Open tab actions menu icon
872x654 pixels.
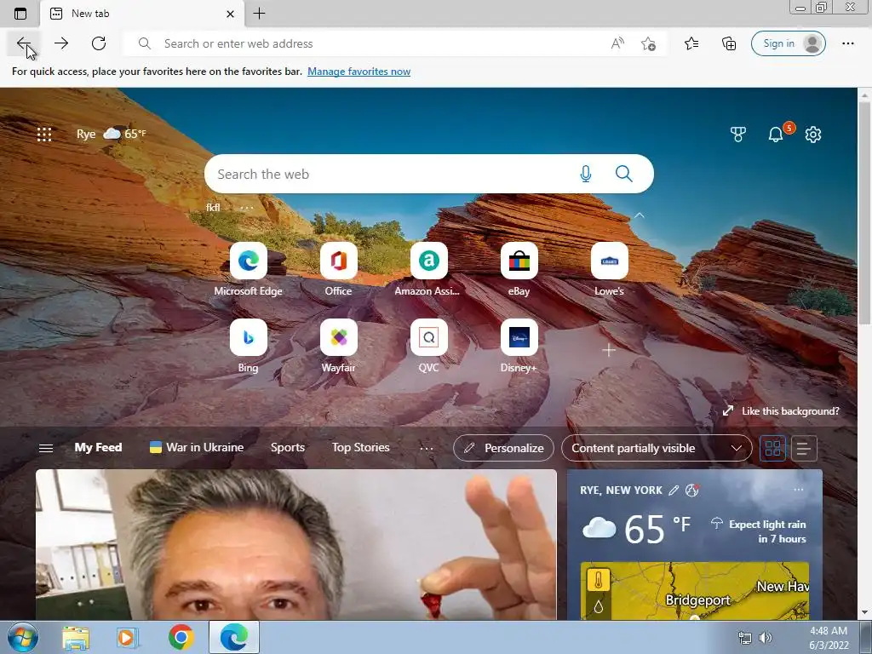click(x=20, y=14)
